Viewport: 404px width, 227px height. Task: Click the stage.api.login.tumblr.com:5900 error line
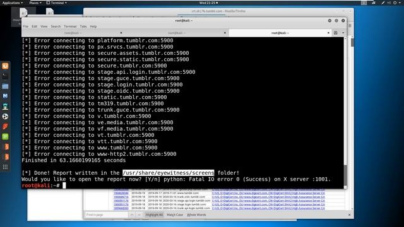click(x=109, y=72)
